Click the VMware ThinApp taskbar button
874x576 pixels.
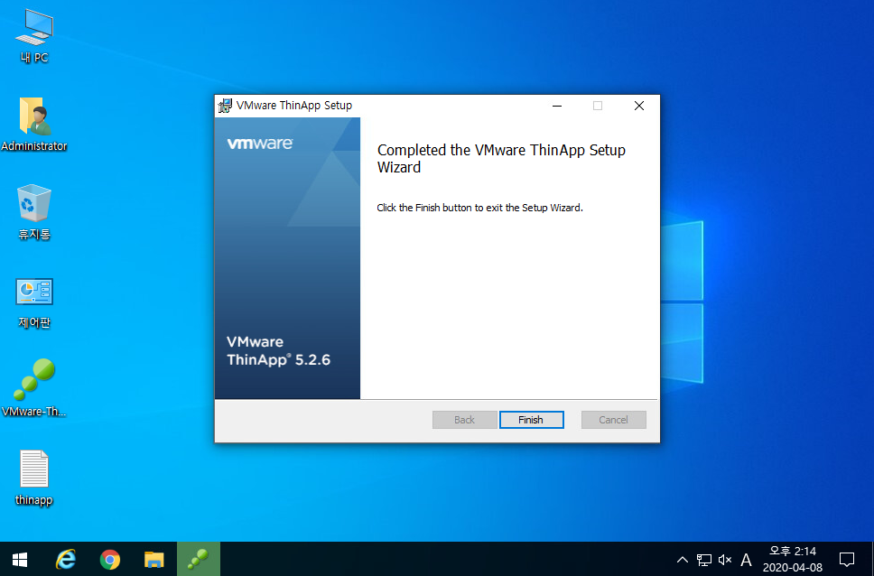coord(199,559)
